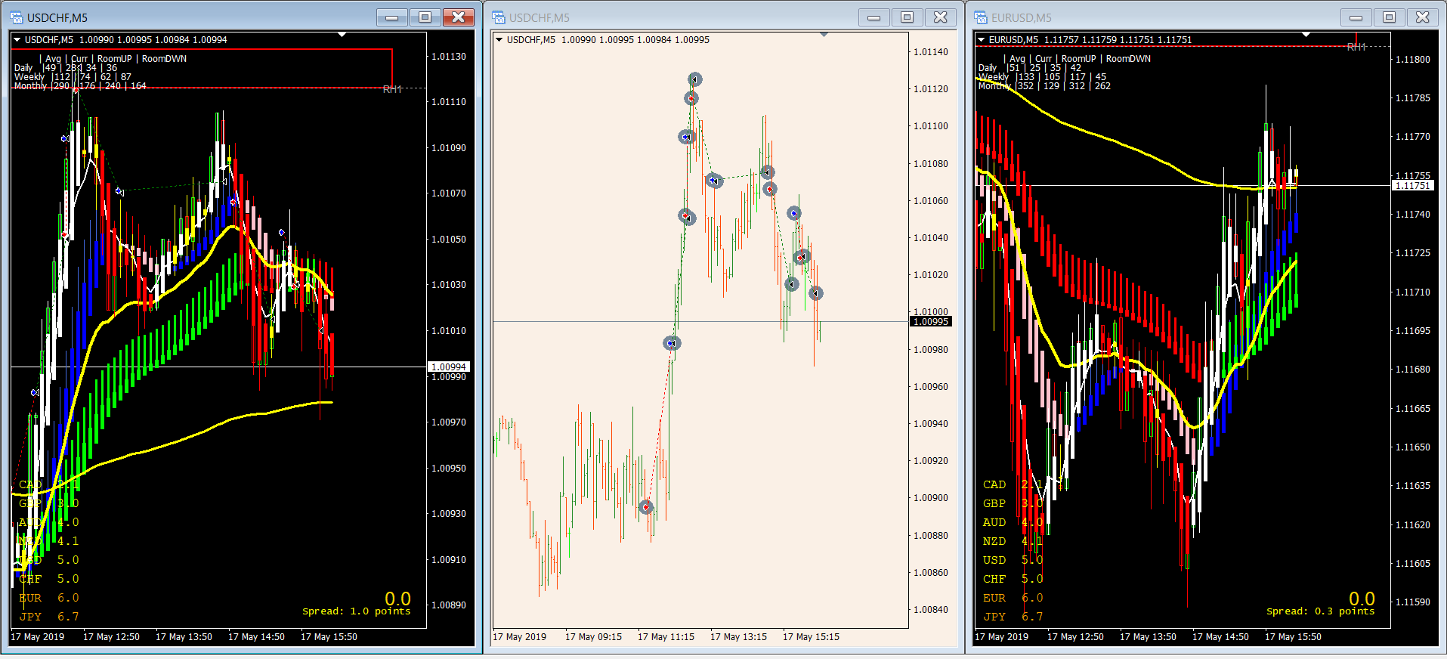Click the 1.00994 current price label in the left chart
The width and height of the screenshot is (1447, 659).
pos(449,367)
